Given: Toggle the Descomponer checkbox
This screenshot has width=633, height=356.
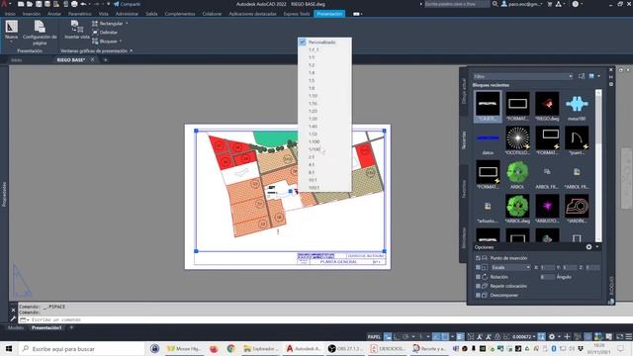Looking at the screenshot, I should click(478, 295).
